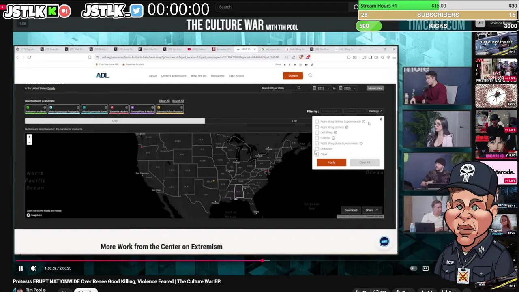Check the Unknown ideology box
This screenshot has width=519, height=292.
[x=317, y=149]
